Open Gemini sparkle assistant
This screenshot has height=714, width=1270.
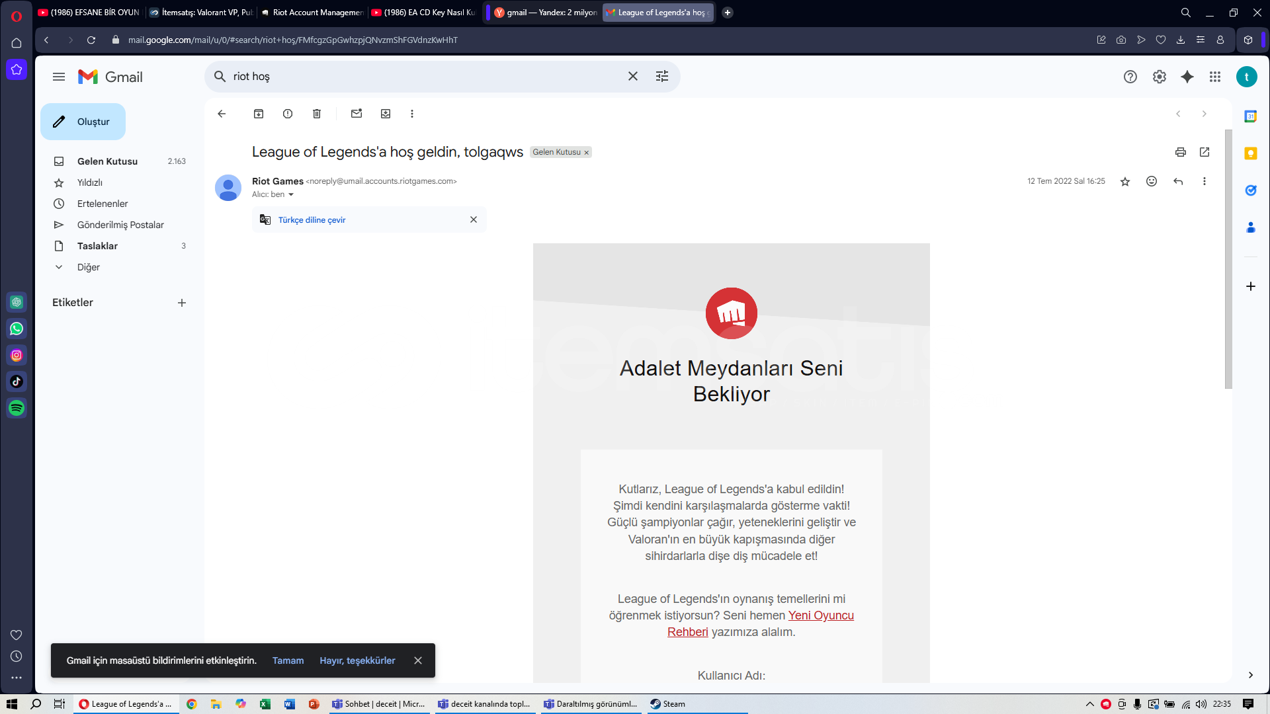tap(1187, 77)
